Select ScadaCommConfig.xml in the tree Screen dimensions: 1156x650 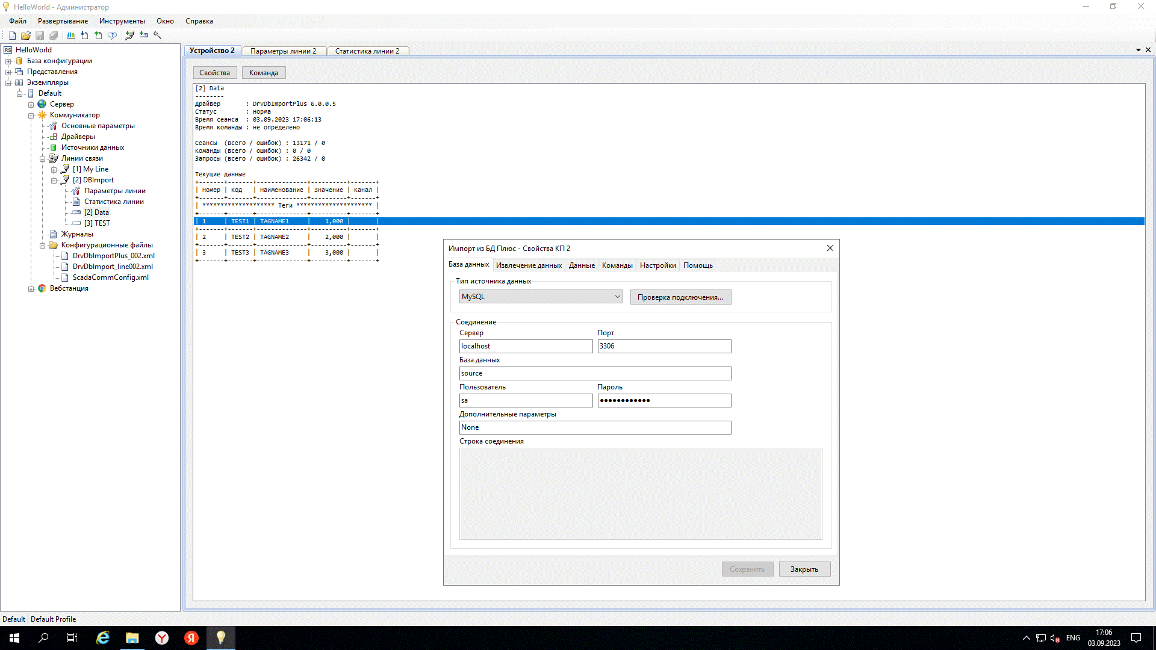click(110, 277)
